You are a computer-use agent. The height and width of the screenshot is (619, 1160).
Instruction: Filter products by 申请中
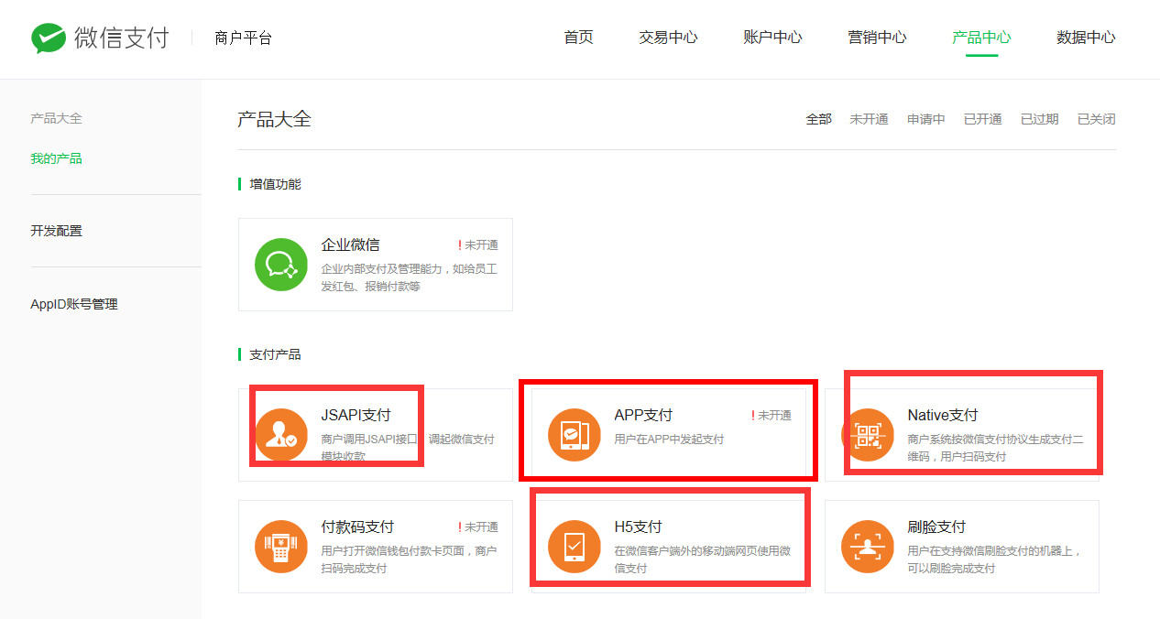[926, 119]
